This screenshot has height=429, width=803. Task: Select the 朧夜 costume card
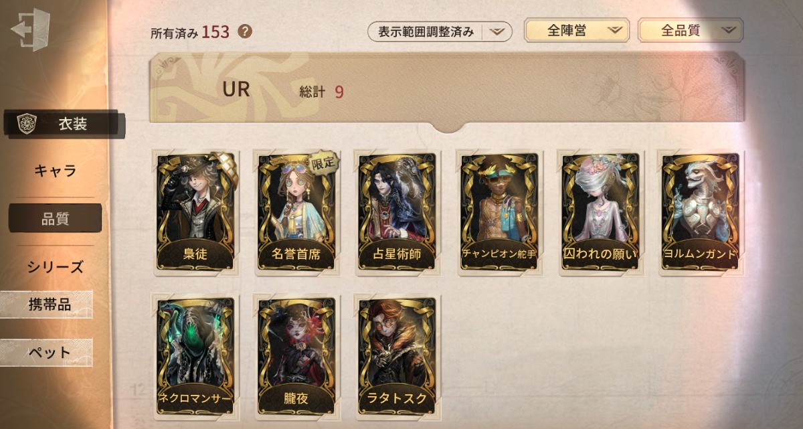coord(297,355)
